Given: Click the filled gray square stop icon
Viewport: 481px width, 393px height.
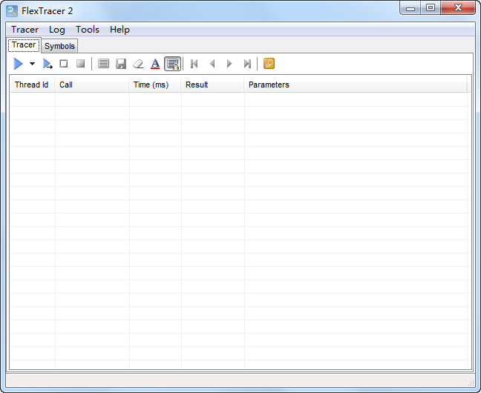Looking at the screenshot, I should [81, 64].
